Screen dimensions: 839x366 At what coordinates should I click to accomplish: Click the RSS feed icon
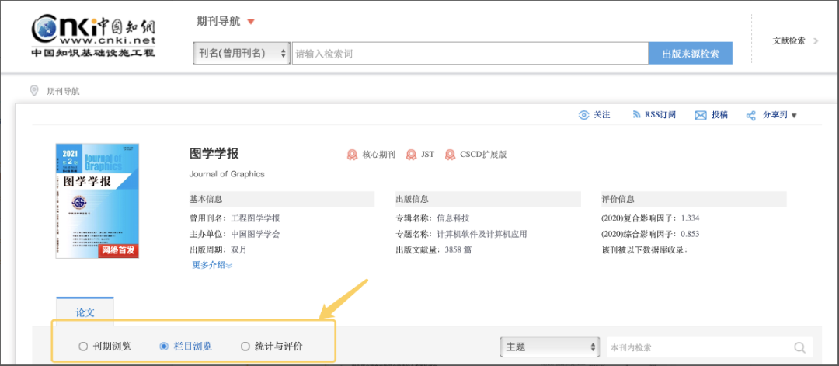pos(637,115)
